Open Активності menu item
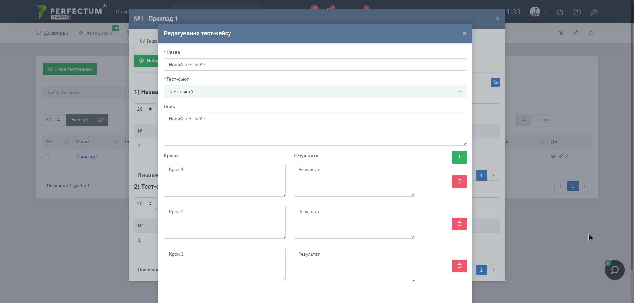Viewport: 634px width, 303px height. pyautogui.click(x=98, y=33)
